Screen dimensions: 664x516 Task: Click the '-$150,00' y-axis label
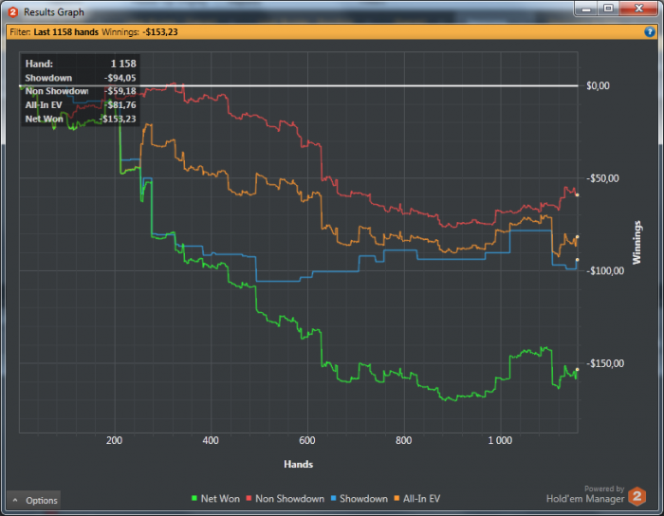point(605,363)
